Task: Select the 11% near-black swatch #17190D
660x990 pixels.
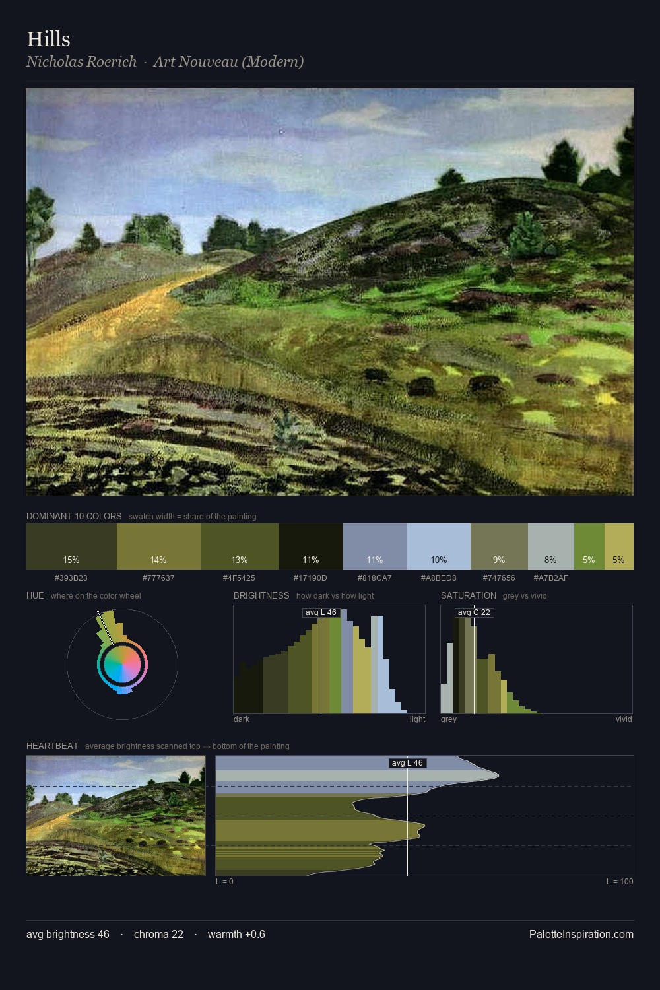Action: pos(311,546)
